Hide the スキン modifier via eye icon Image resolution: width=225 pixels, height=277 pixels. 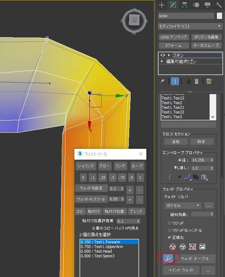(163, 55)
